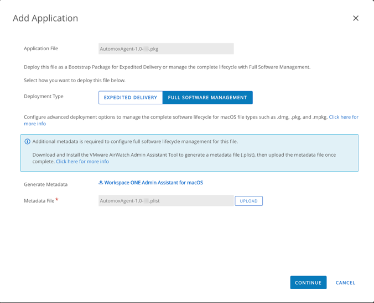
Task: Cancel adding the application
Action: click(345, 283)
